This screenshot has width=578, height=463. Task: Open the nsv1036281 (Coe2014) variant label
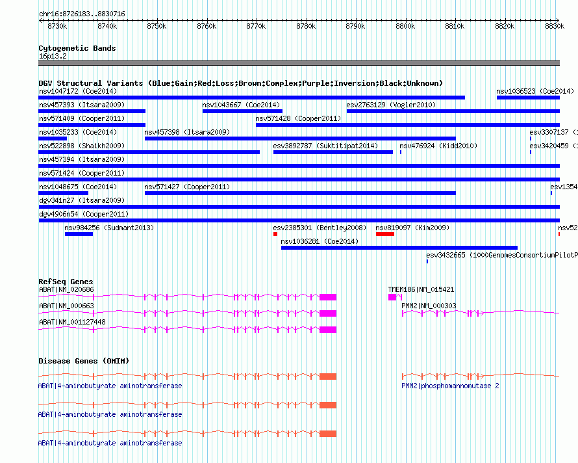coord(320,241)
